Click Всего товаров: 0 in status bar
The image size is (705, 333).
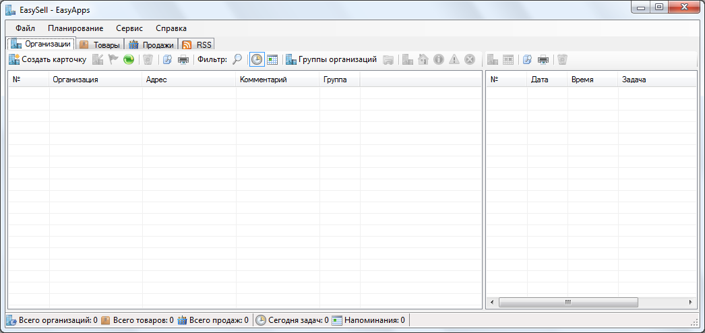[x=137, y=320]
